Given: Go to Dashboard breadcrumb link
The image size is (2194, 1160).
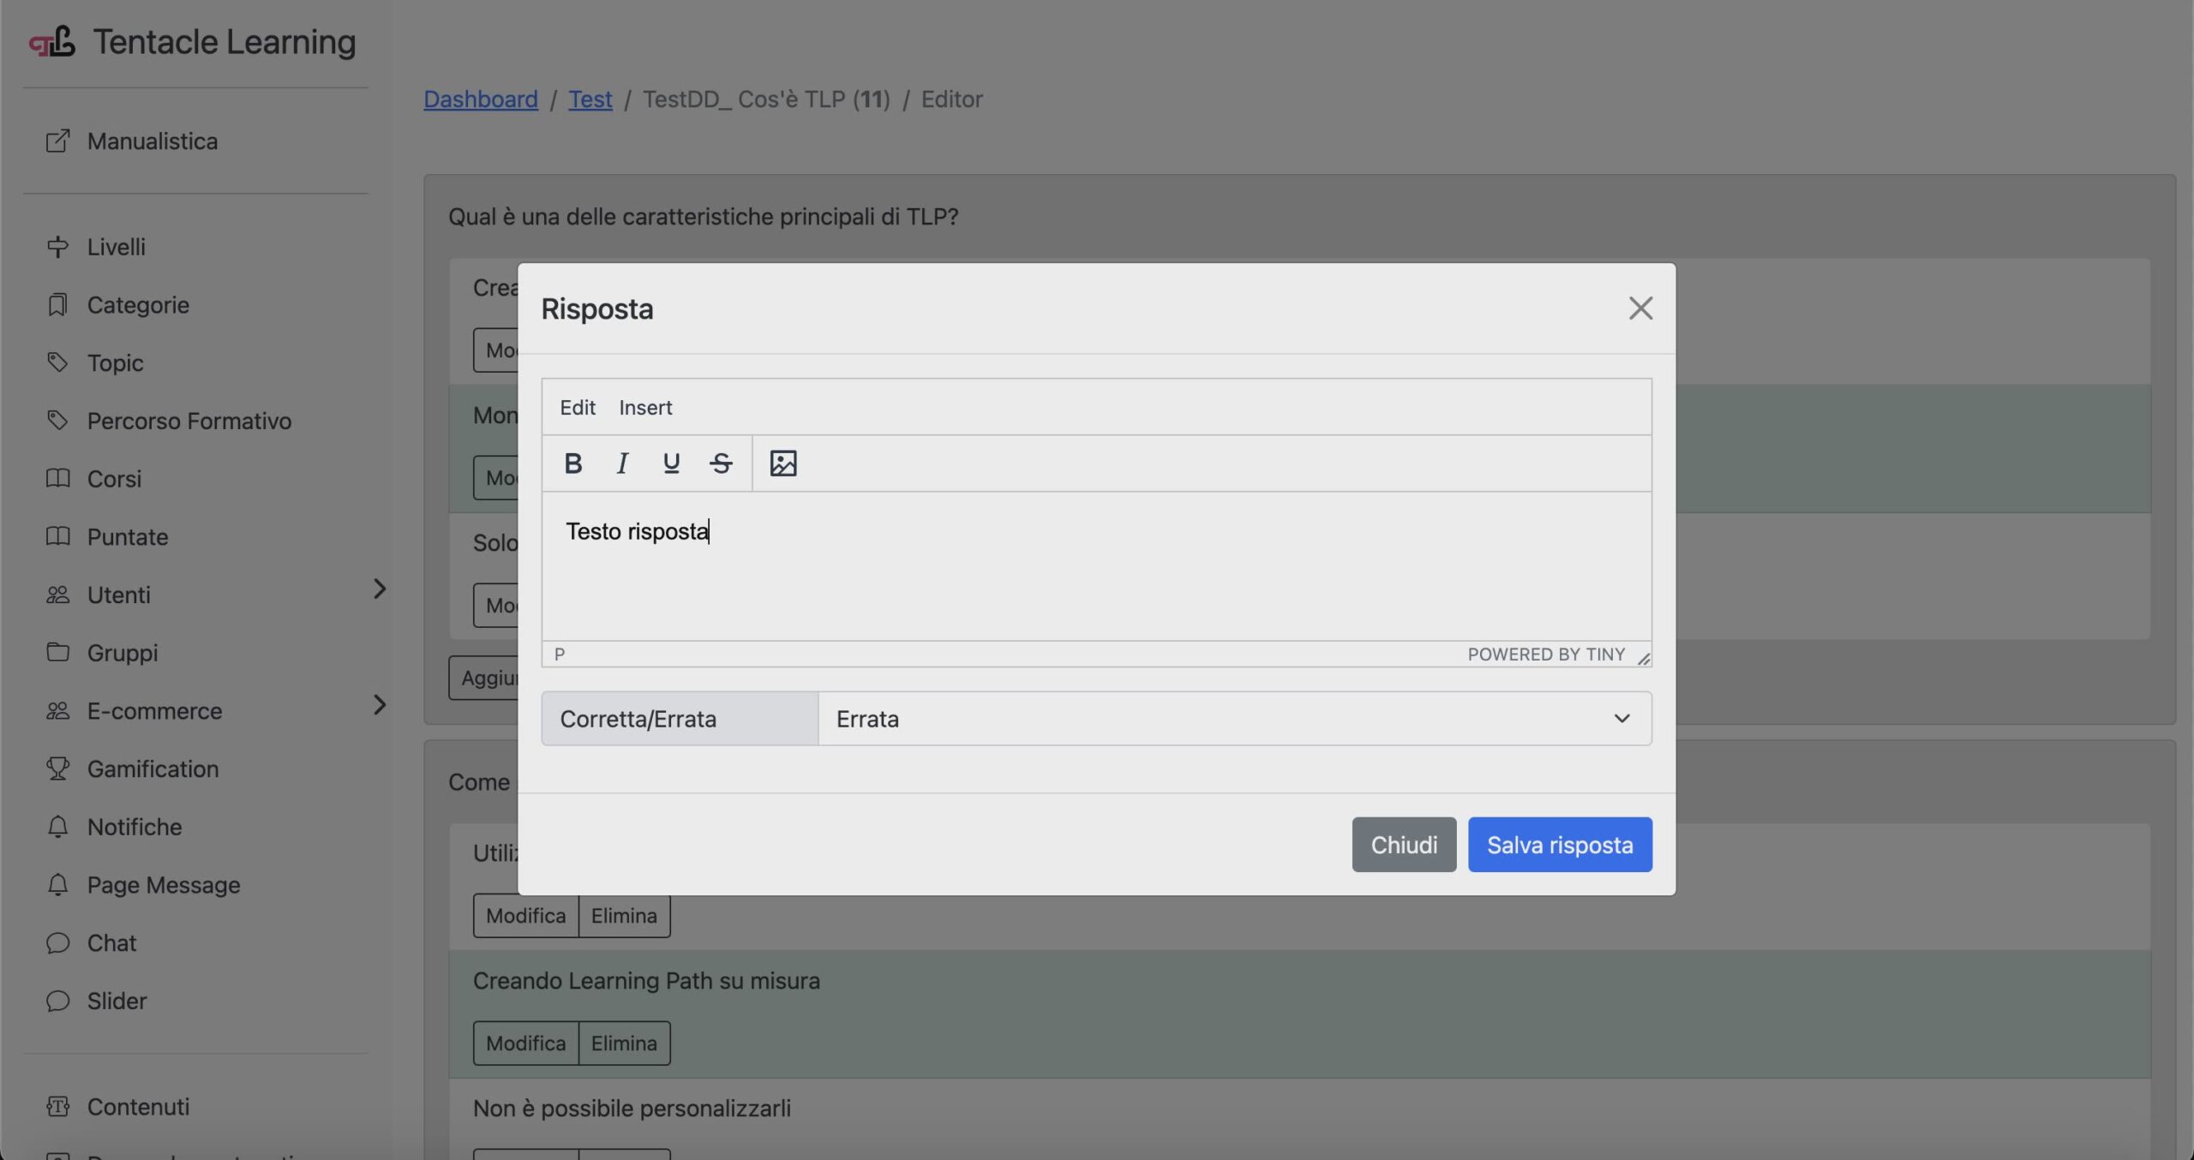Looking at the screenshot, I should point(480,99).
